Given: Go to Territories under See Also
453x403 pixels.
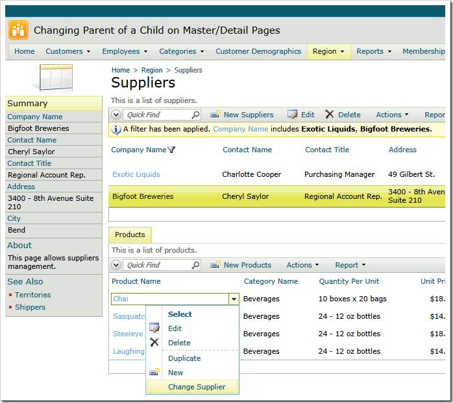Looking at the screenshot, I should 33,295.
